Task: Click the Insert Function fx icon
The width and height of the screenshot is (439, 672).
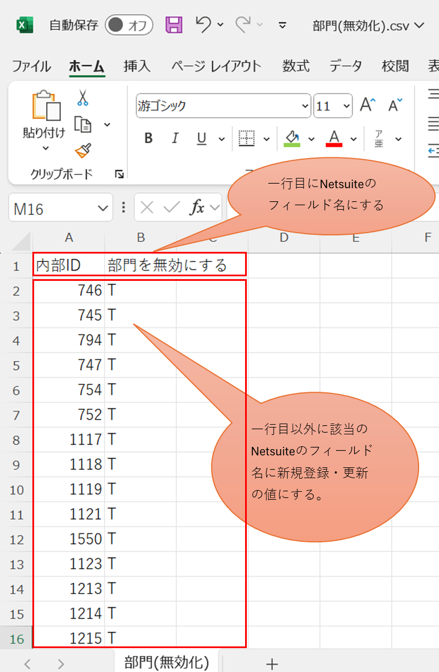Action: (x=197, y=208)
